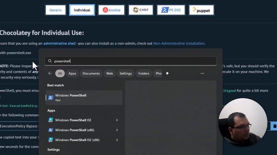
Task: Expand options for Windows PowerShell ISE
Action: pos(117,120)
